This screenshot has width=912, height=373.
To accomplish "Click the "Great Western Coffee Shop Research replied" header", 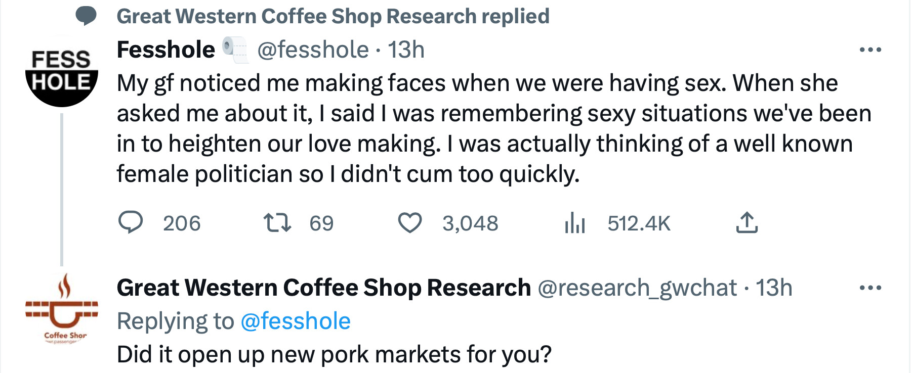I will (333, 16).
